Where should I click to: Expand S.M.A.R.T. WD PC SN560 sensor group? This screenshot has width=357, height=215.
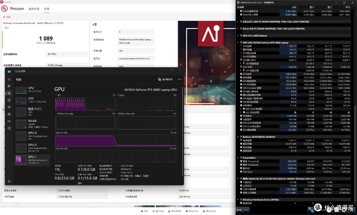click(238, 21)
